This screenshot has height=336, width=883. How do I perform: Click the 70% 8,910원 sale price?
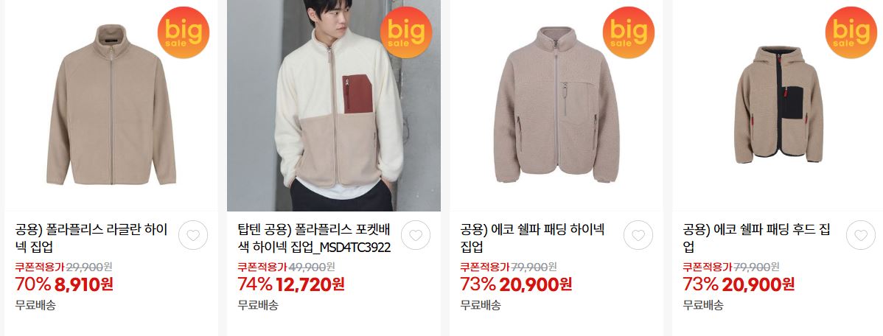[64, 284]
